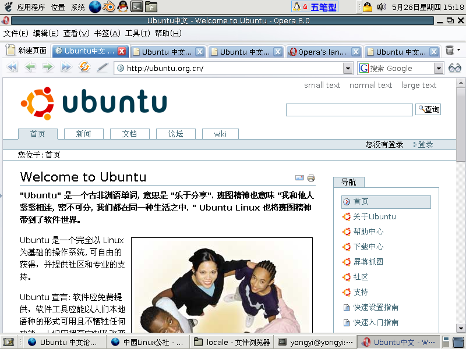The width and height of the screenshot is (466, 349).
Task: Expand the arrow next to the trash icon
Action: 459,49
